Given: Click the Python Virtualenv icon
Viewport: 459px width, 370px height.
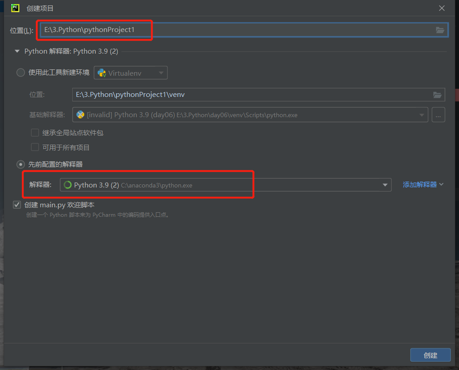Looking at the screenshot, I should pyautogui.click(x=102, y=73).
